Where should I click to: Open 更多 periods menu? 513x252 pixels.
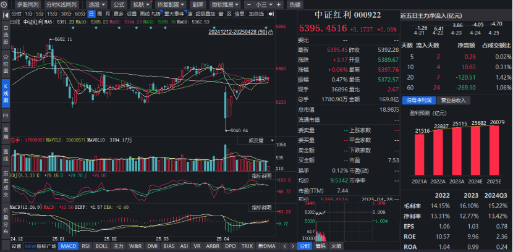119,14
